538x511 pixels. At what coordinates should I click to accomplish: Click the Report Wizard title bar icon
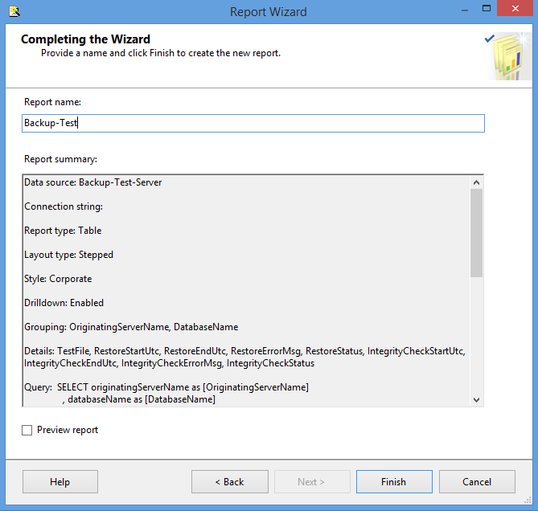tap(14, 11)
